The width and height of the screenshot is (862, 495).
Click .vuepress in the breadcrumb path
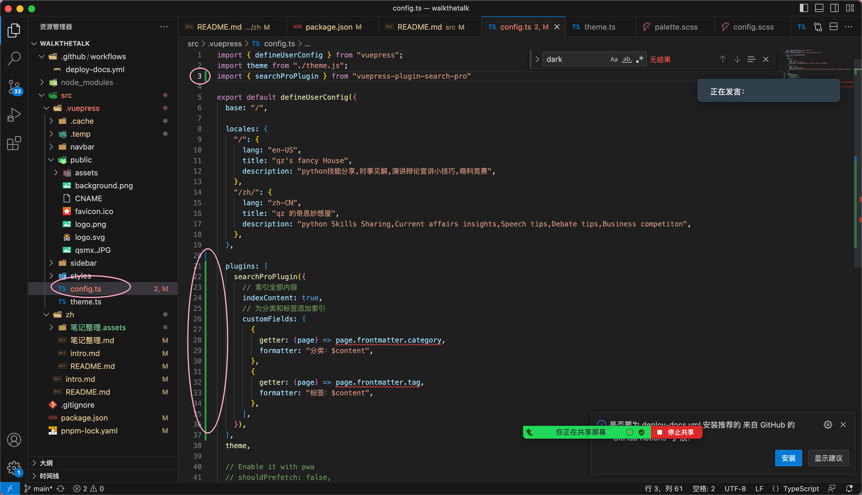[x=225, y=43]
